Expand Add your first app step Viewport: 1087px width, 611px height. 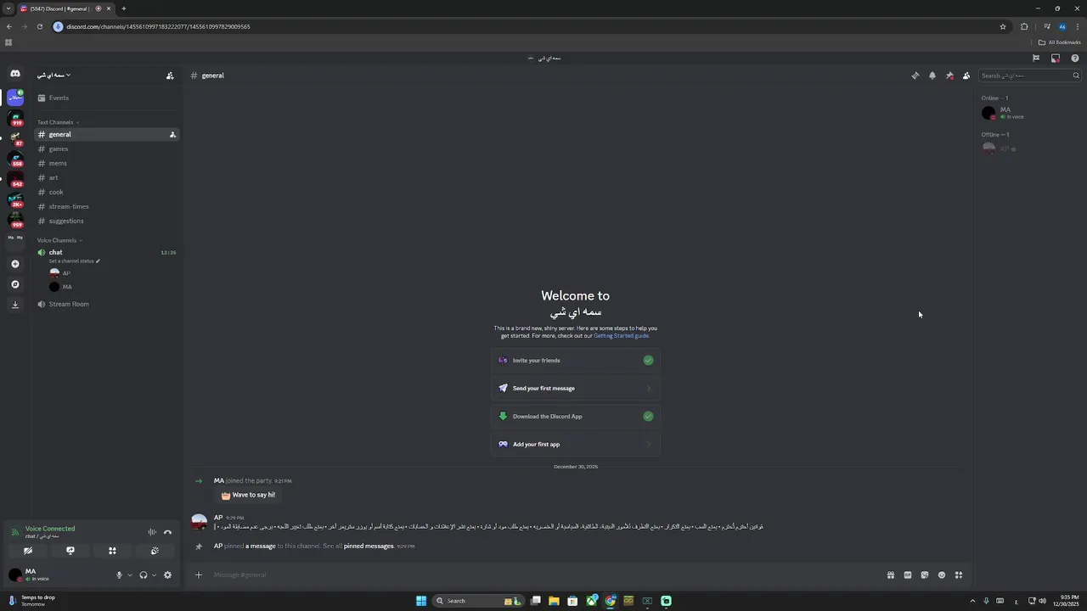576,445
